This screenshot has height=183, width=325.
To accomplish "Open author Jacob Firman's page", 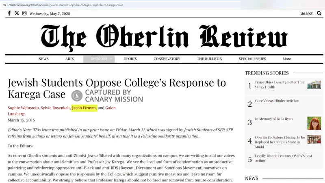I will [x=84, y=108].
